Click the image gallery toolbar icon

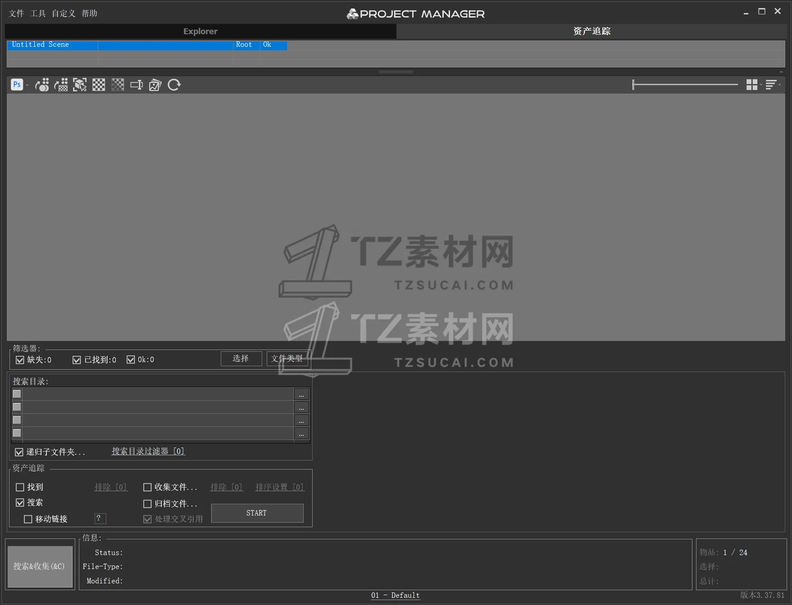tap(155, 85)
